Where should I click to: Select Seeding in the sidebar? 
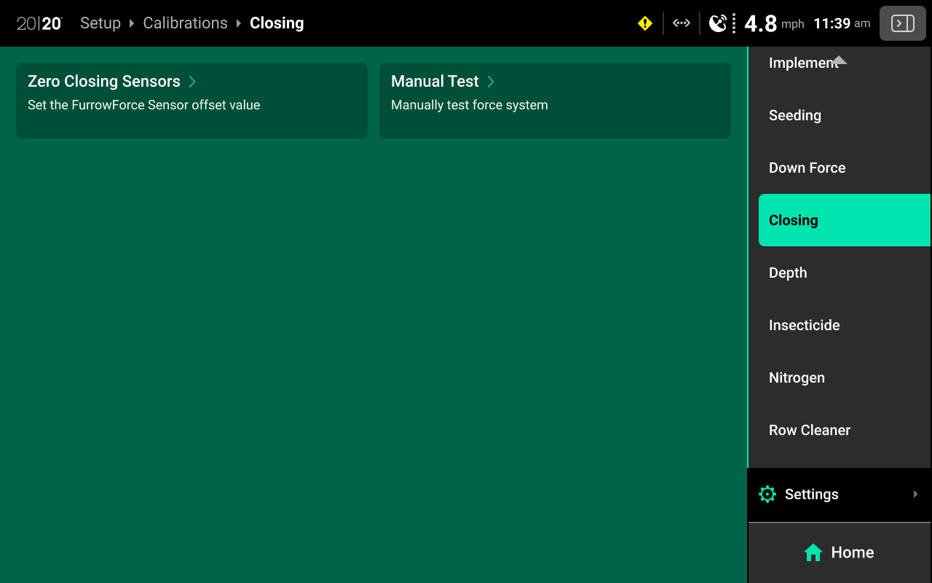tap(795, 115)
